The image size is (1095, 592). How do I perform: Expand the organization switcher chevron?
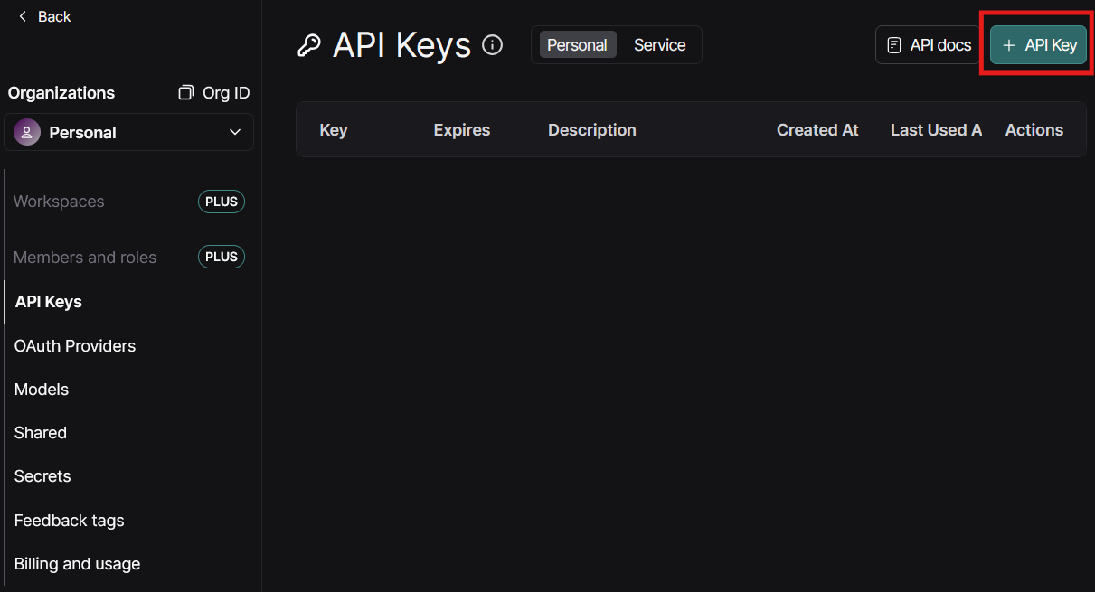(235, 132)
